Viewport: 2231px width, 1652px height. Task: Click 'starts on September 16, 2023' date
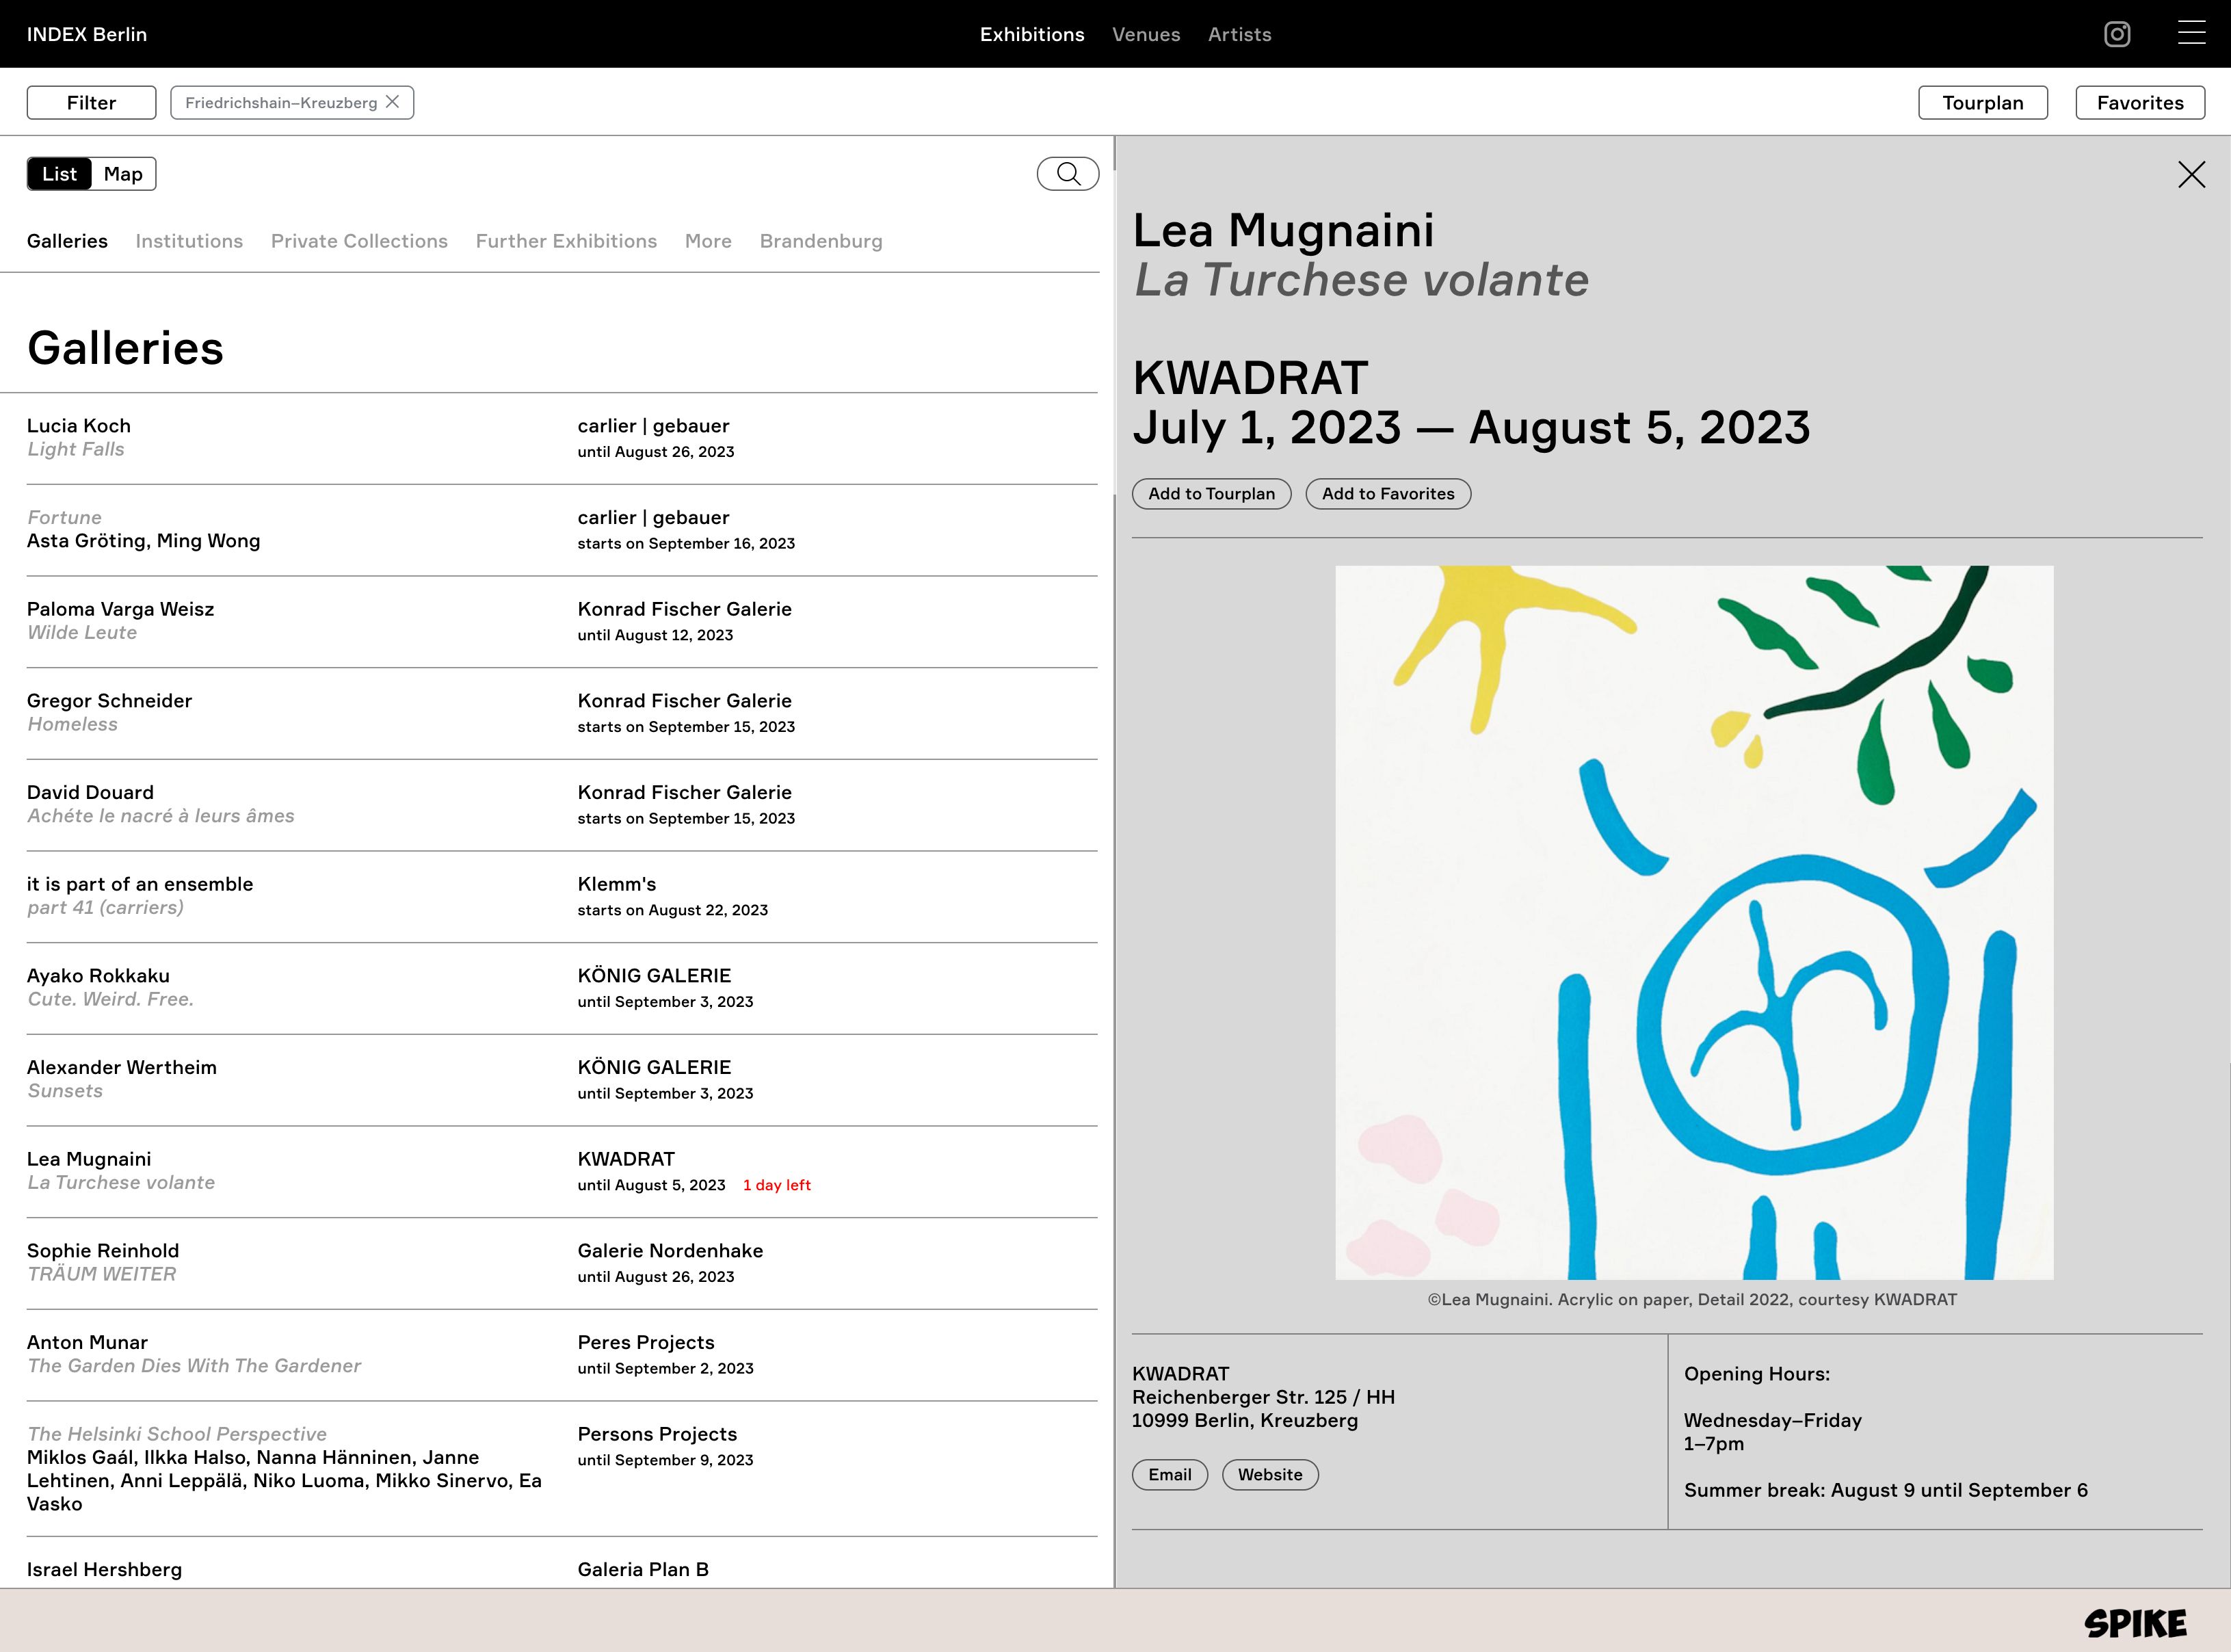(x=686, y=544)
